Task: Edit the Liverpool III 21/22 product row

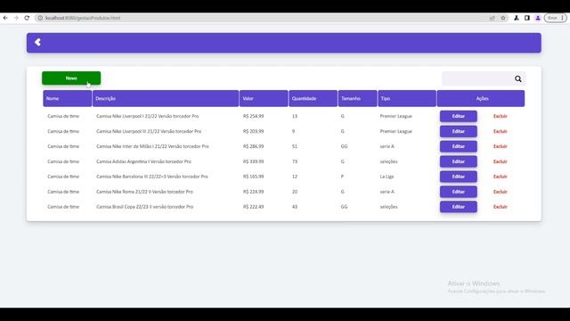Action: click(459, 131)
